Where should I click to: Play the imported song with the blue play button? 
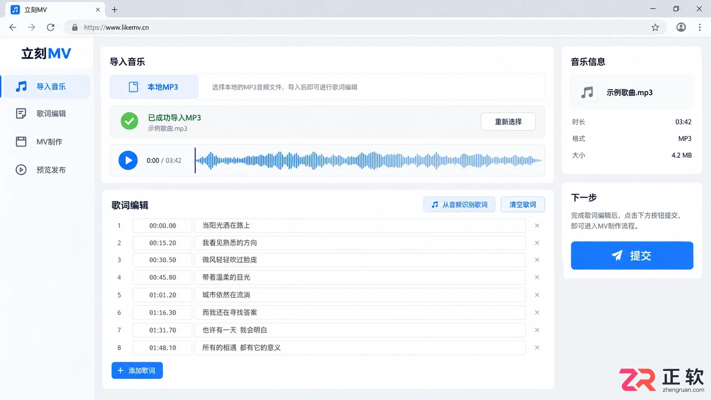pyautogui.click(x=128, y=160)
